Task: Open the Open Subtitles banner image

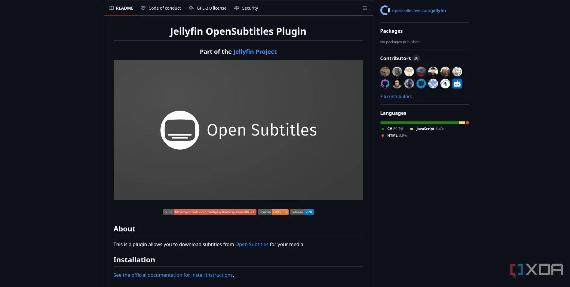Action: (x=238, y=130)
